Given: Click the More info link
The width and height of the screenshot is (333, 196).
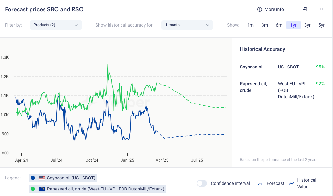Looking at the screenshot, I should point(274,9).
